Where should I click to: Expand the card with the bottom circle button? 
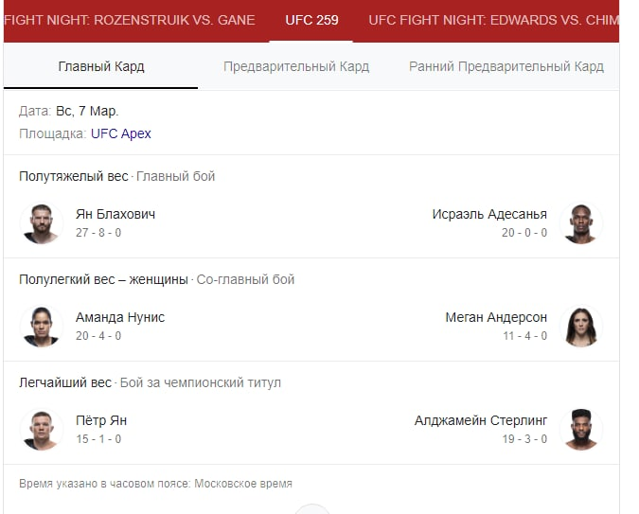click(311, 509)
